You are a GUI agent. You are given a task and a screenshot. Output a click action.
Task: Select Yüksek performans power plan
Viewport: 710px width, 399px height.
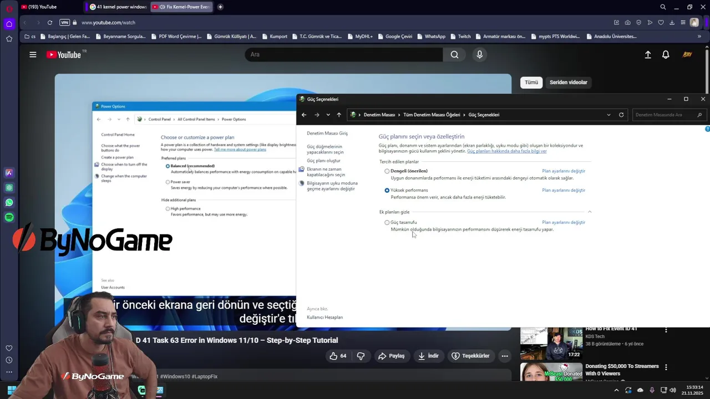[x=387, y=191]
